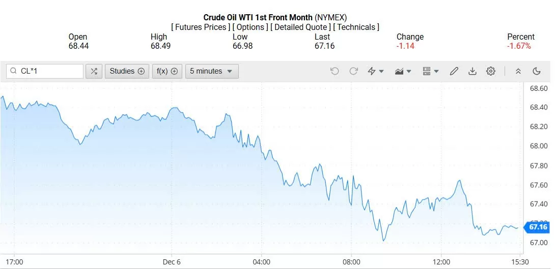Open the Technicals link

pos(356,27)
